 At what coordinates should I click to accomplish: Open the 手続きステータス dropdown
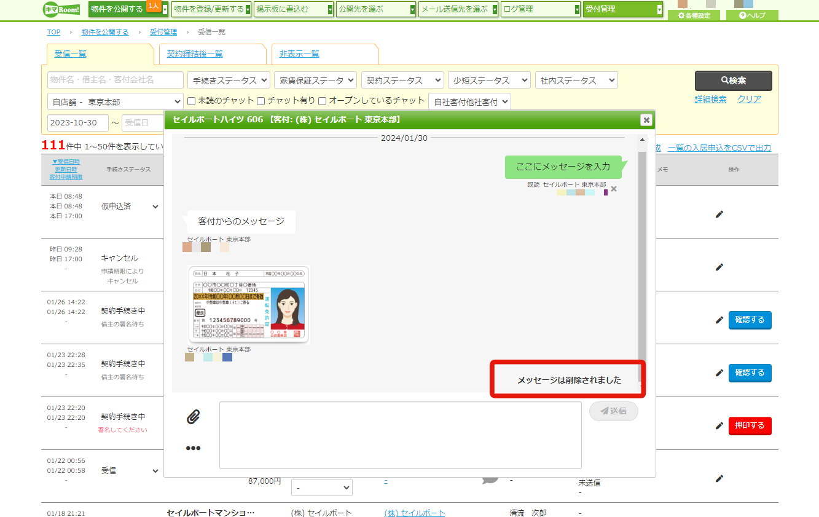pyautogui.click(x=229, y=81)
